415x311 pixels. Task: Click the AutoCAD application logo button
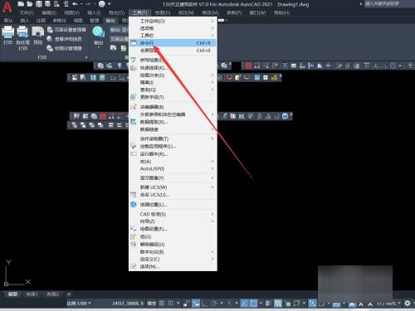[7, 7]
